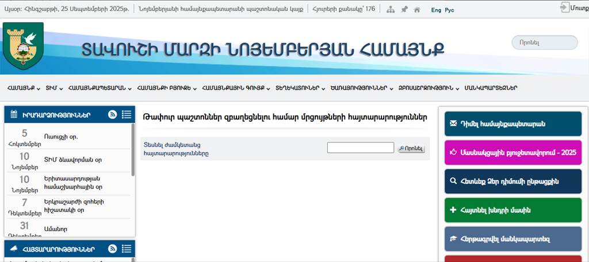Open list view icon for Իրադարձություններ panel
589x262 pixels.
coord(127,115)
